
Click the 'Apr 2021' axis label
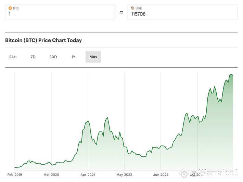tap(88, 174)
